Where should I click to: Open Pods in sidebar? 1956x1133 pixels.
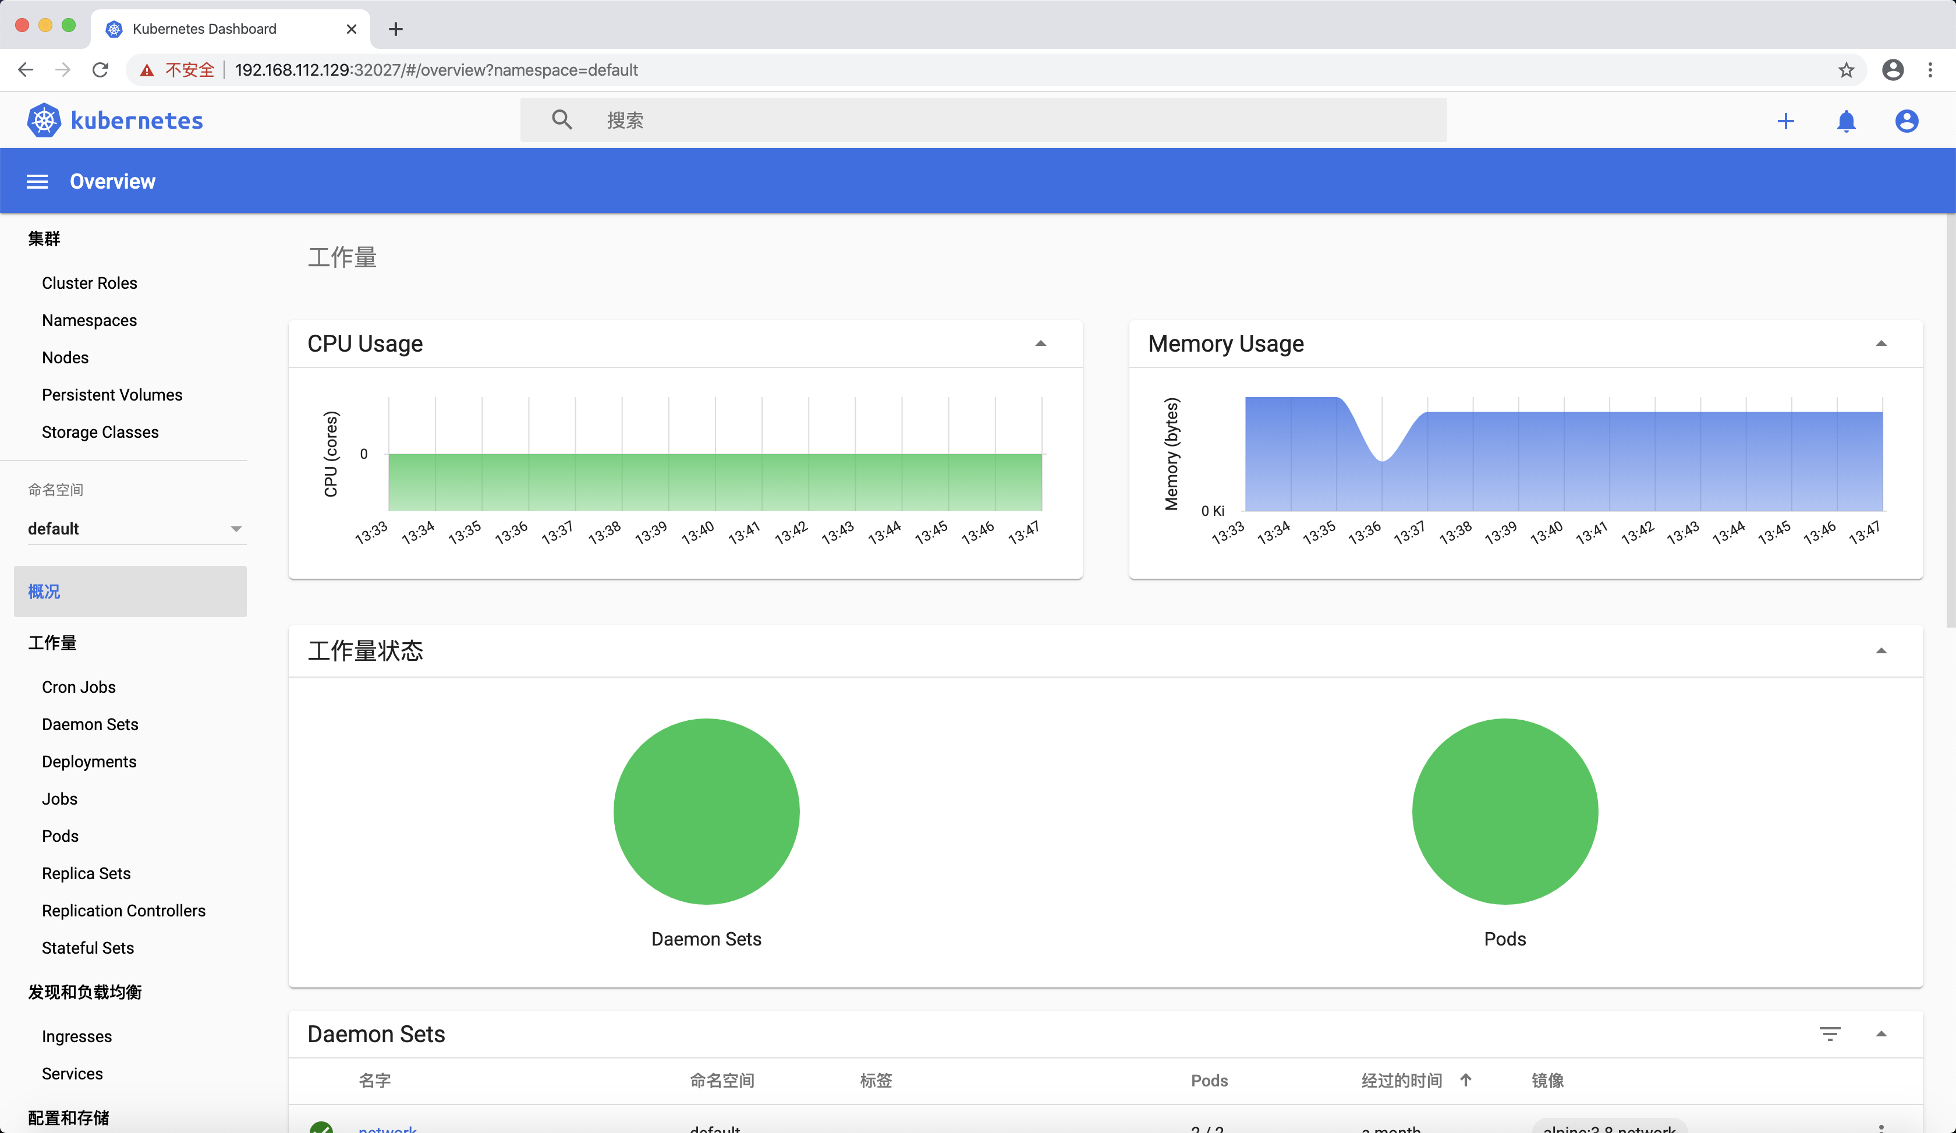point(61,836)
